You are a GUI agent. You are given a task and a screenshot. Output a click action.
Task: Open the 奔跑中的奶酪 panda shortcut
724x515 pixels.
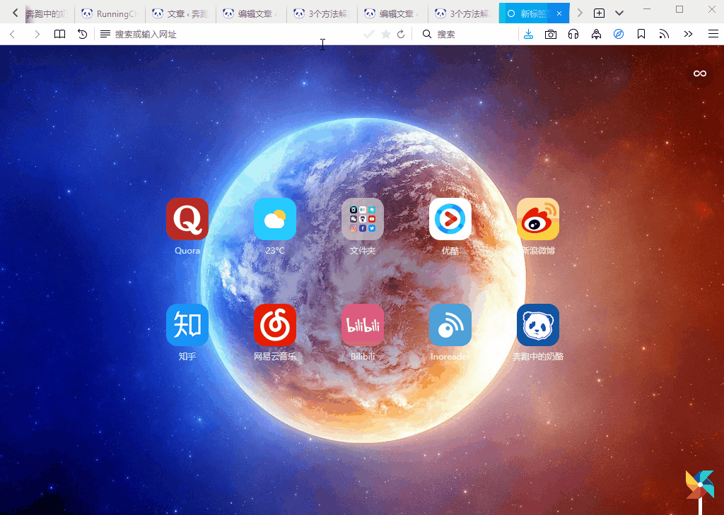coord(538,325)
